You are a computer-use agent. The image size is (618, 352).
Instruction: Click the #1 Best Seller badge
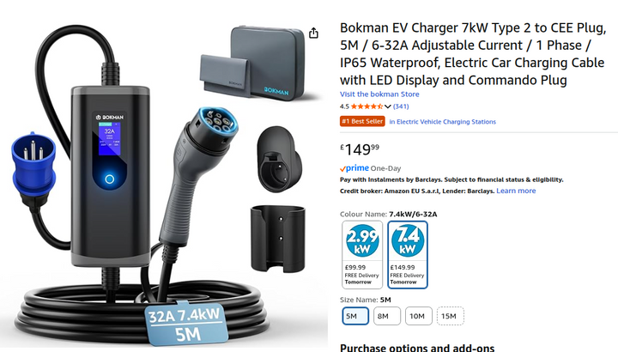point(362,121)
